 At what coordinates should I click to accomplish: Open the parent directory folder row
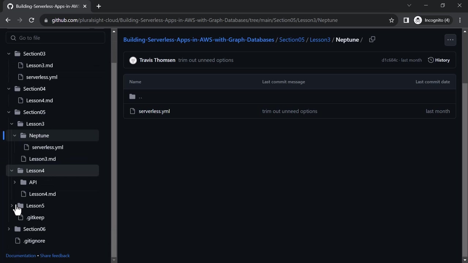pos(290,96)
